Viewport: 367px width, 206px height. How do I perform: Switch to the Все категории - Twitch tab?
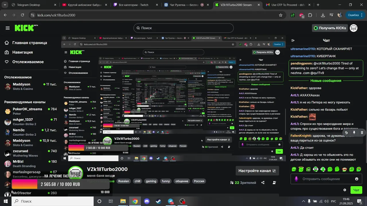pyautogui.click(x=135, y=5)
